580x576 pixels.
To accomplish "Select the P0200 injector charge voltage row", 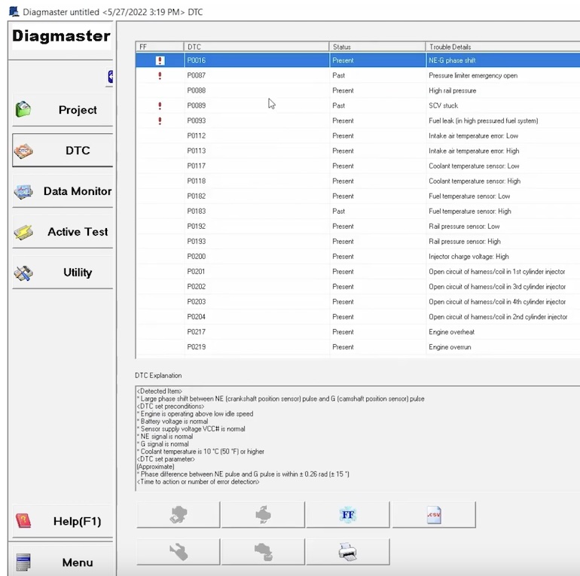I will (377, 256).
